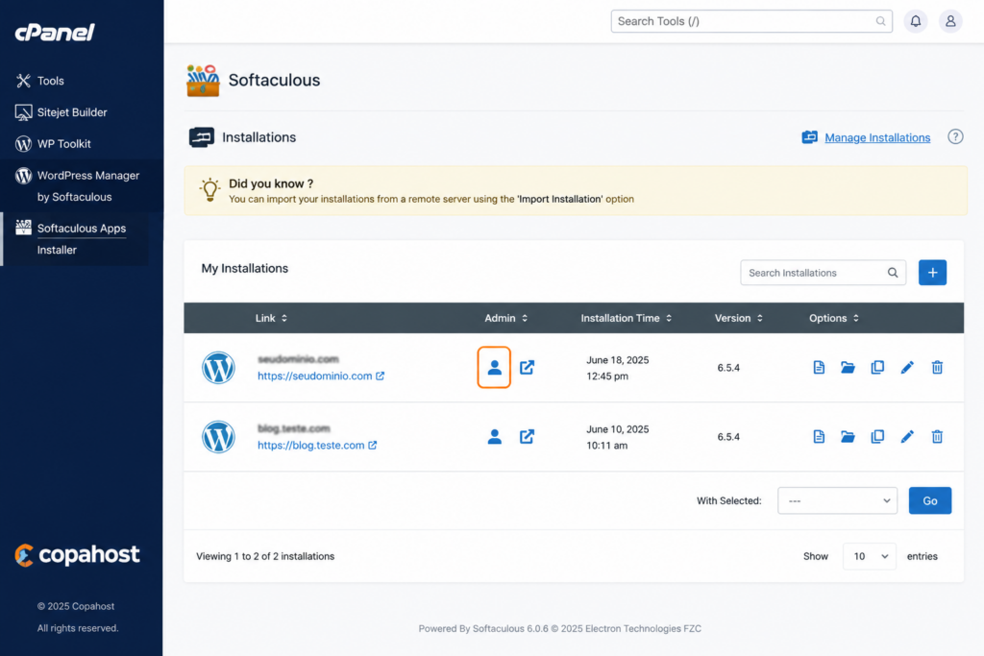Viewport: 984px width, 656px height.
Task: Clone the seudominio.com installation
Action: pyautogui.click(x=877, y=368)
